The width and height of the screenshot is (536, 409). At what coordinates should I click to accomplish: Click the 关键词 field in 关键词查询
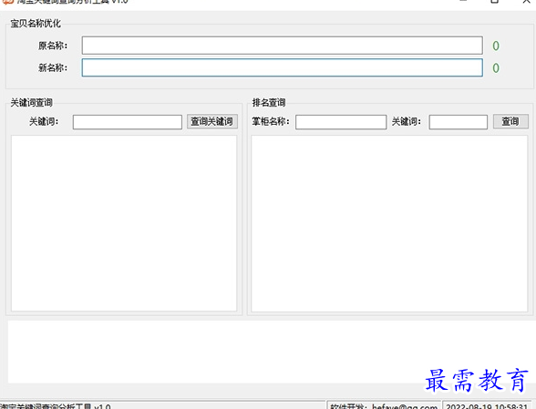[128, 122]
